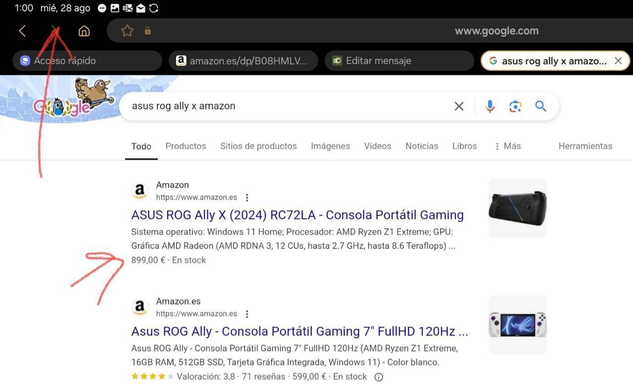Open Asus ROG Ally Consola Portátil link
The width and height of the screenshot is (633, 388).
[299, 331]
